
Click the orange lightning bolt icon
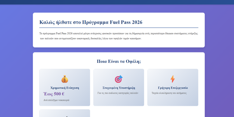173,79
